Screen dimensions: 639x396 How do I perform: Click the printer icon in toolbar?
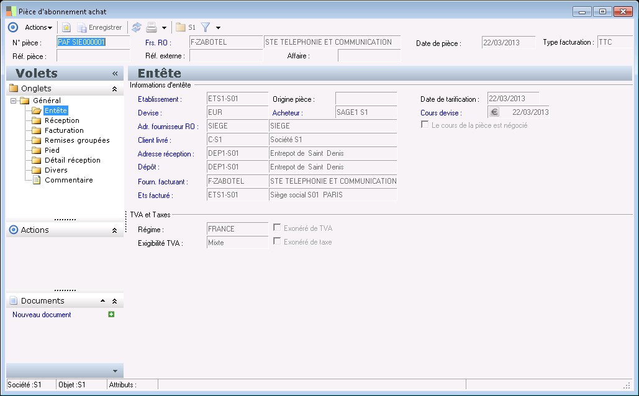151,27
